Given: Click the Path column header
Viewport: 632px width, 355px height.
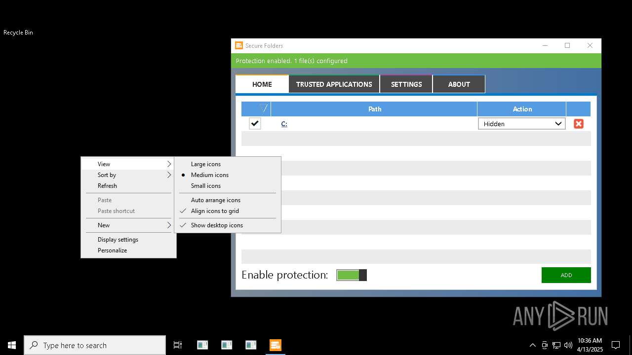Looking at the screenshot, I should [x=374, y=109].
